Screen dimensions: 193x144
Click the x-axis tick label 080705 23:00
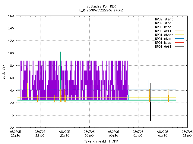click(x=40, y=133)
